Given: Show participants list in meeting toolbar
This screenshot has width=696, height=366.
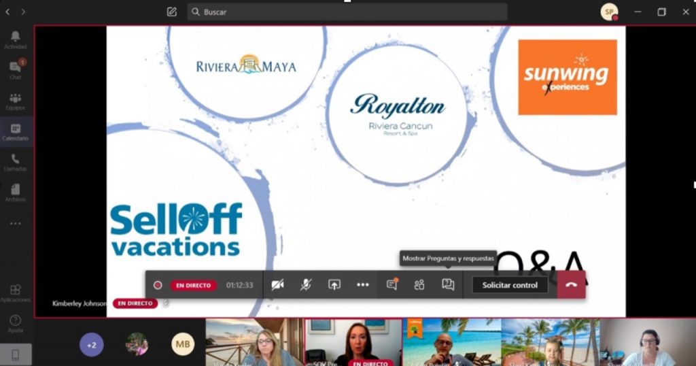Looking at the screenshot, I should (x=419, y=285).
